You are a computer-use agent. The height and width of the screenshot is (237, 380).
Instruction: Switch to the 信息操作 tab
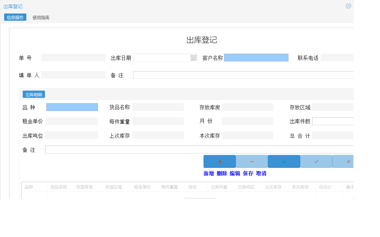(15, 17)
